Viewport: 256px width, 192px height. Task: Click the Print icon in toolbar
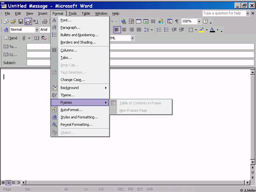(45, 21)
